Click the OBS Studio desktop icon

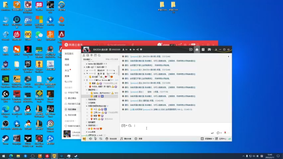(x=6, y=125)
